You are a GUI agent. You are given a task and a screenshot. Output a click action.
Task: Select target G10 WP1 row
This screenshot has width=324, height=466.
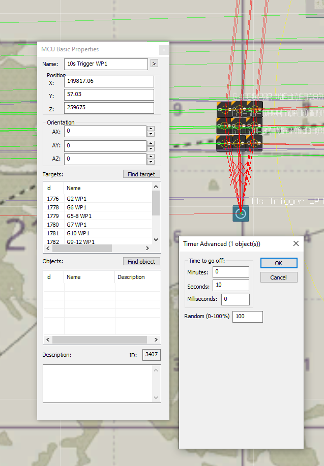pyautogui.click(x=76, y=233)
